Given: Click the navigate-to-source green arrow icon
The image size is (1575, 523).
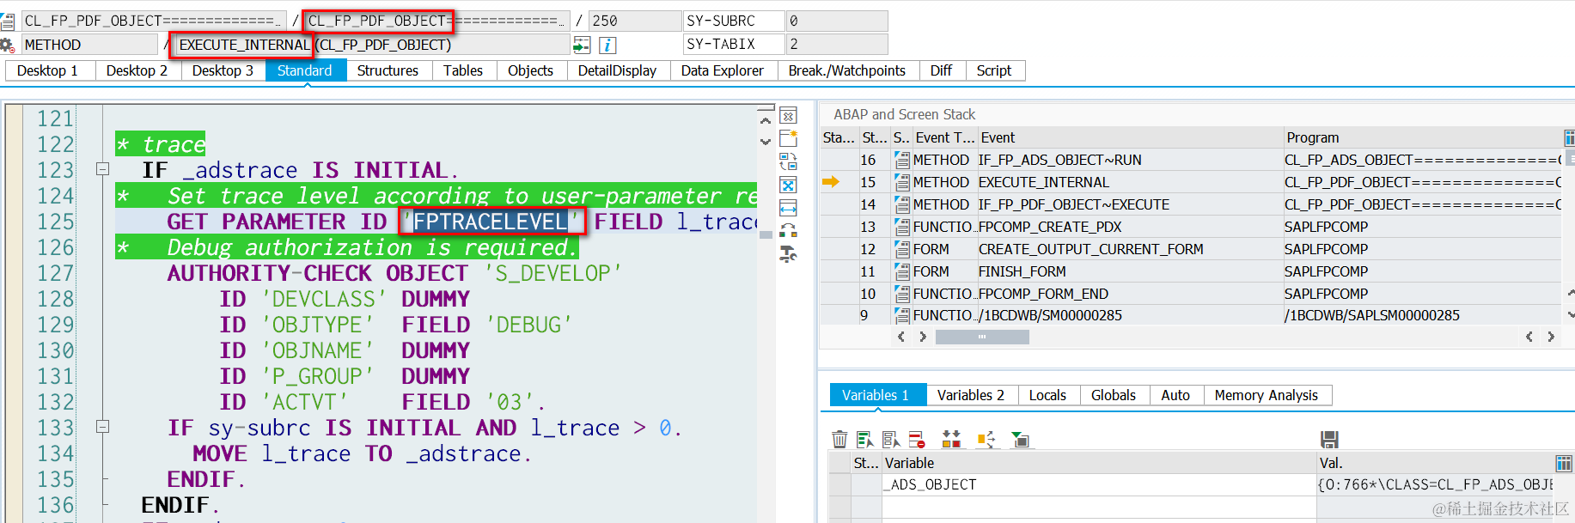Looking at the screenshot, I should coord(582,45).
